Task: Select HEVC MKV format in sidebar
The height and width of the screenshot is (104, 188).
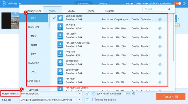Action: click(x=34, y=63)
